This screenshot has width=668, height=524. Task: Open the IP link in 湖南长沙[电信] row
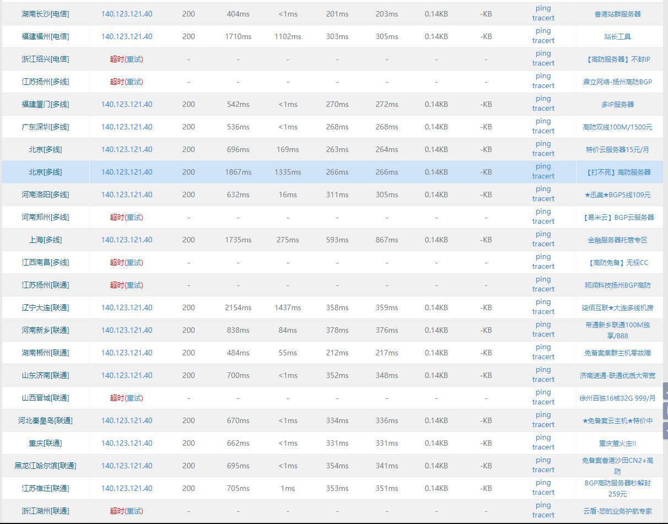(127, 14)
